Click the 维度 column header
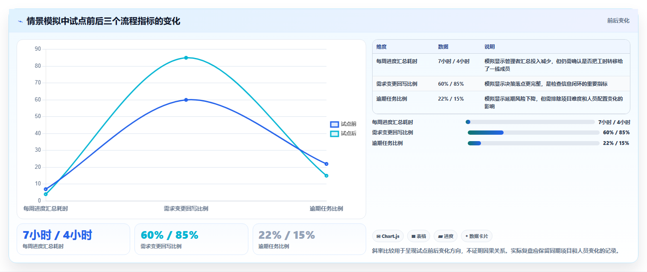 click(382, 47)
